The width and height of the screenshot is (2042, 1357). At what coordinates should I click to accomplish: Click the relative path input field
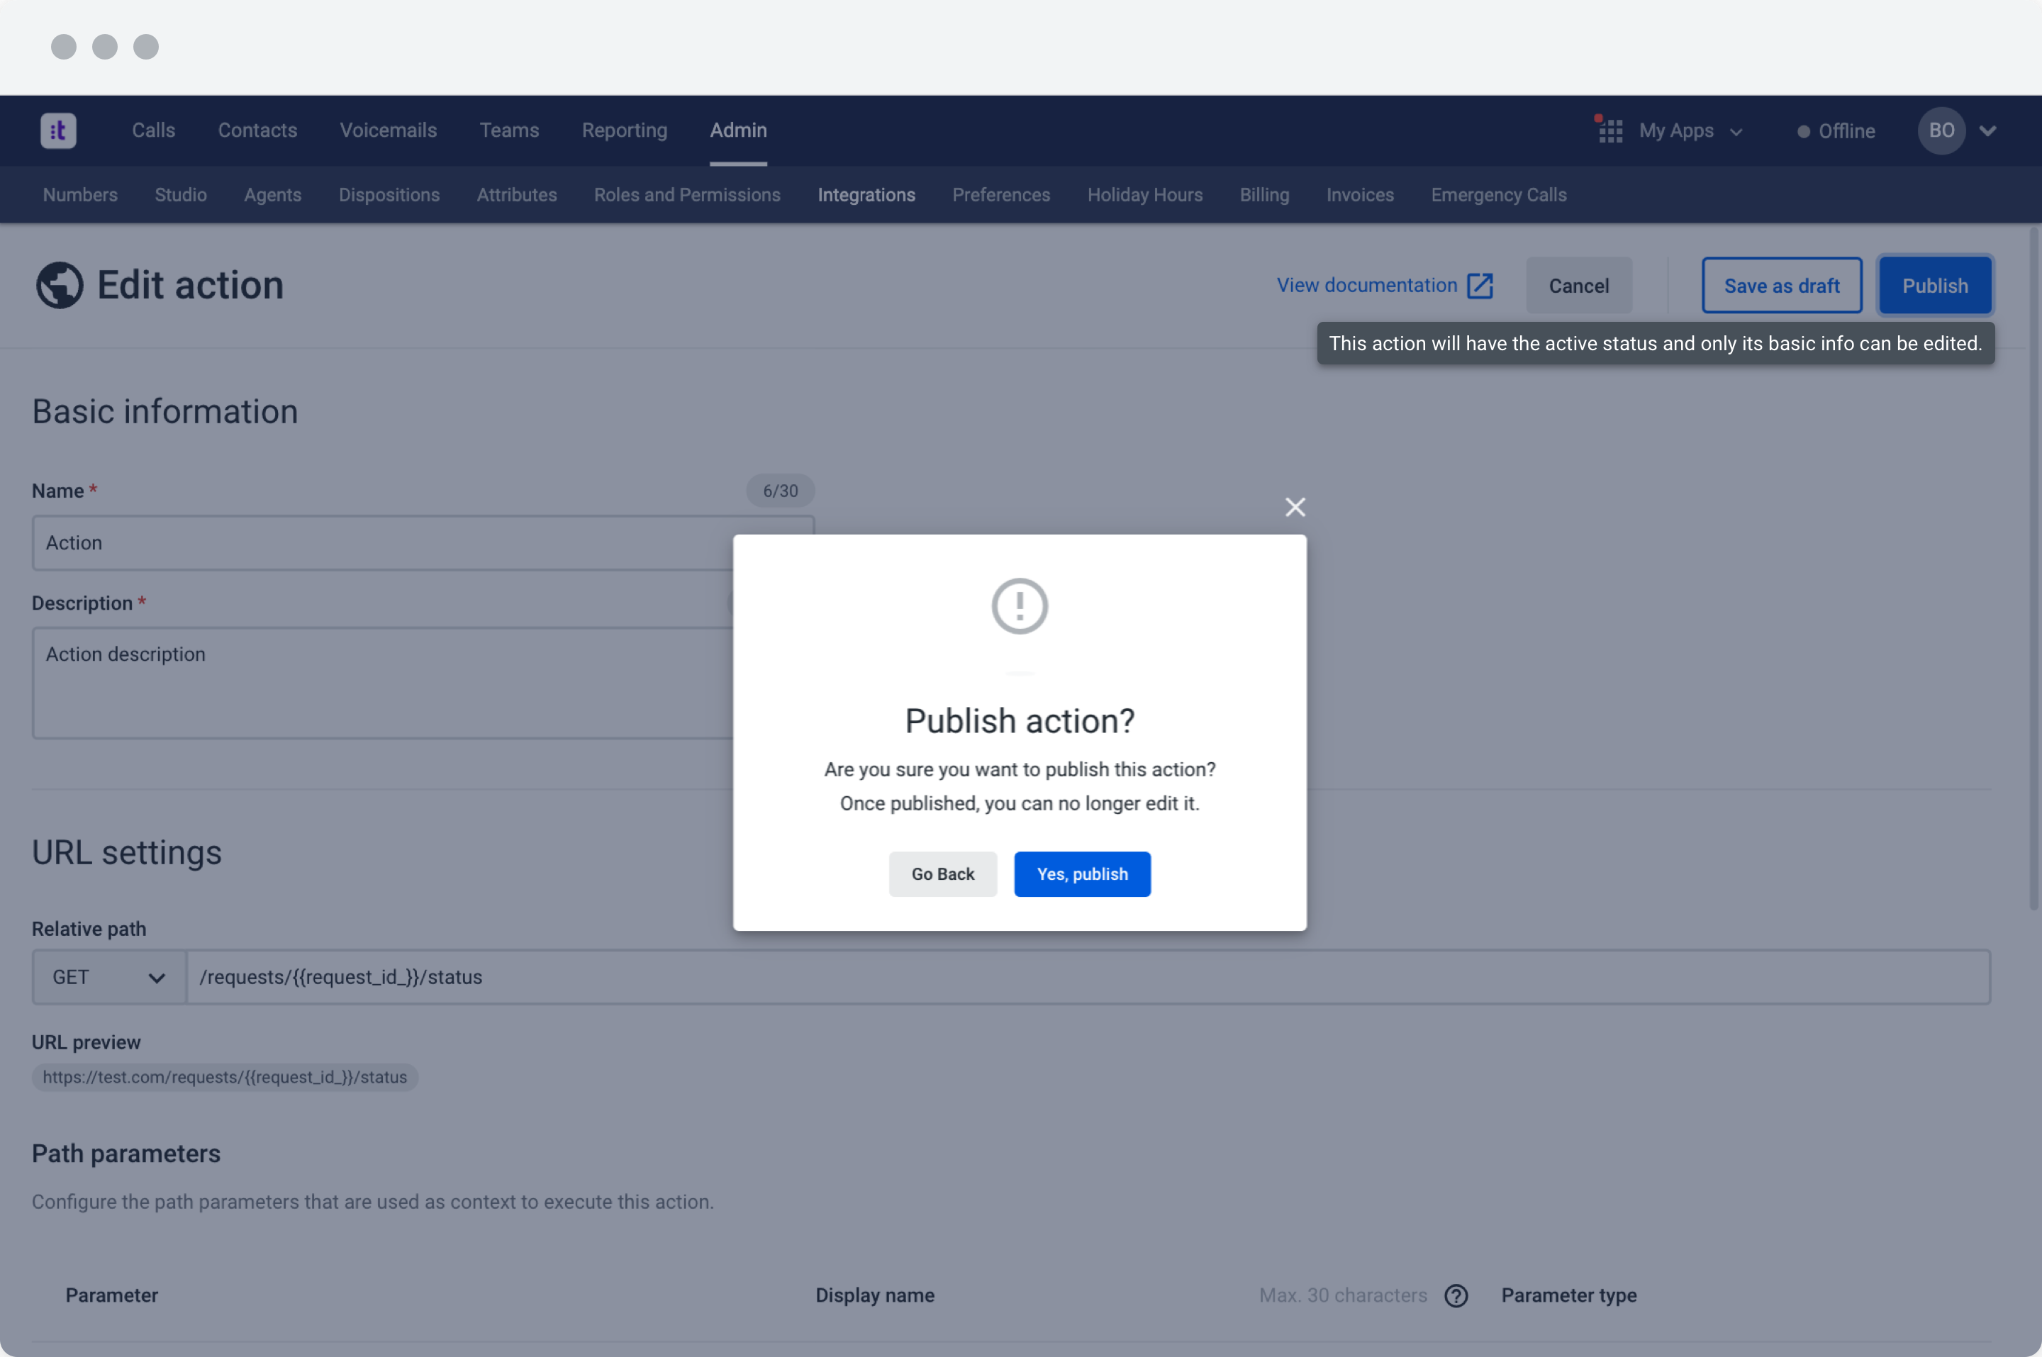1087,977
